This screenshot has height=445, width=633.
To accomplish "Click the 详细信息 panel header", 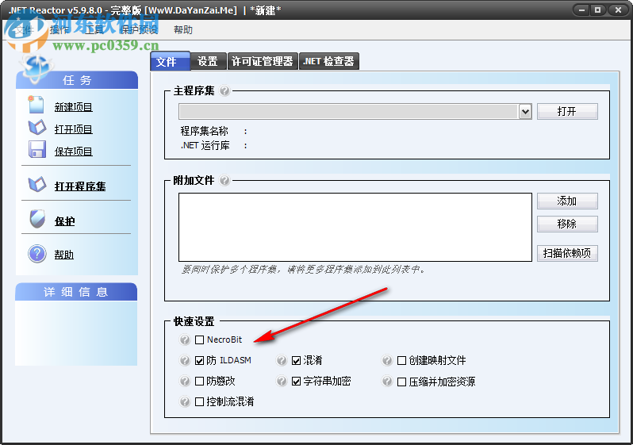I will click(76, 292).
